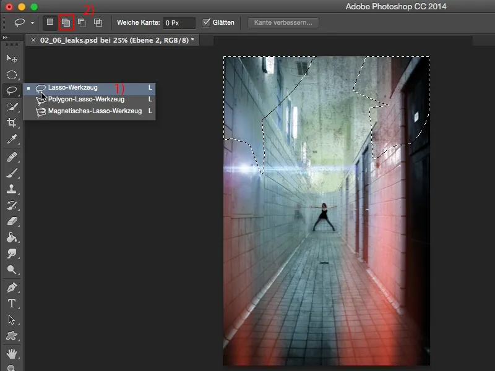Open the Lasso tool preset picker dropdown

(32, 23)
